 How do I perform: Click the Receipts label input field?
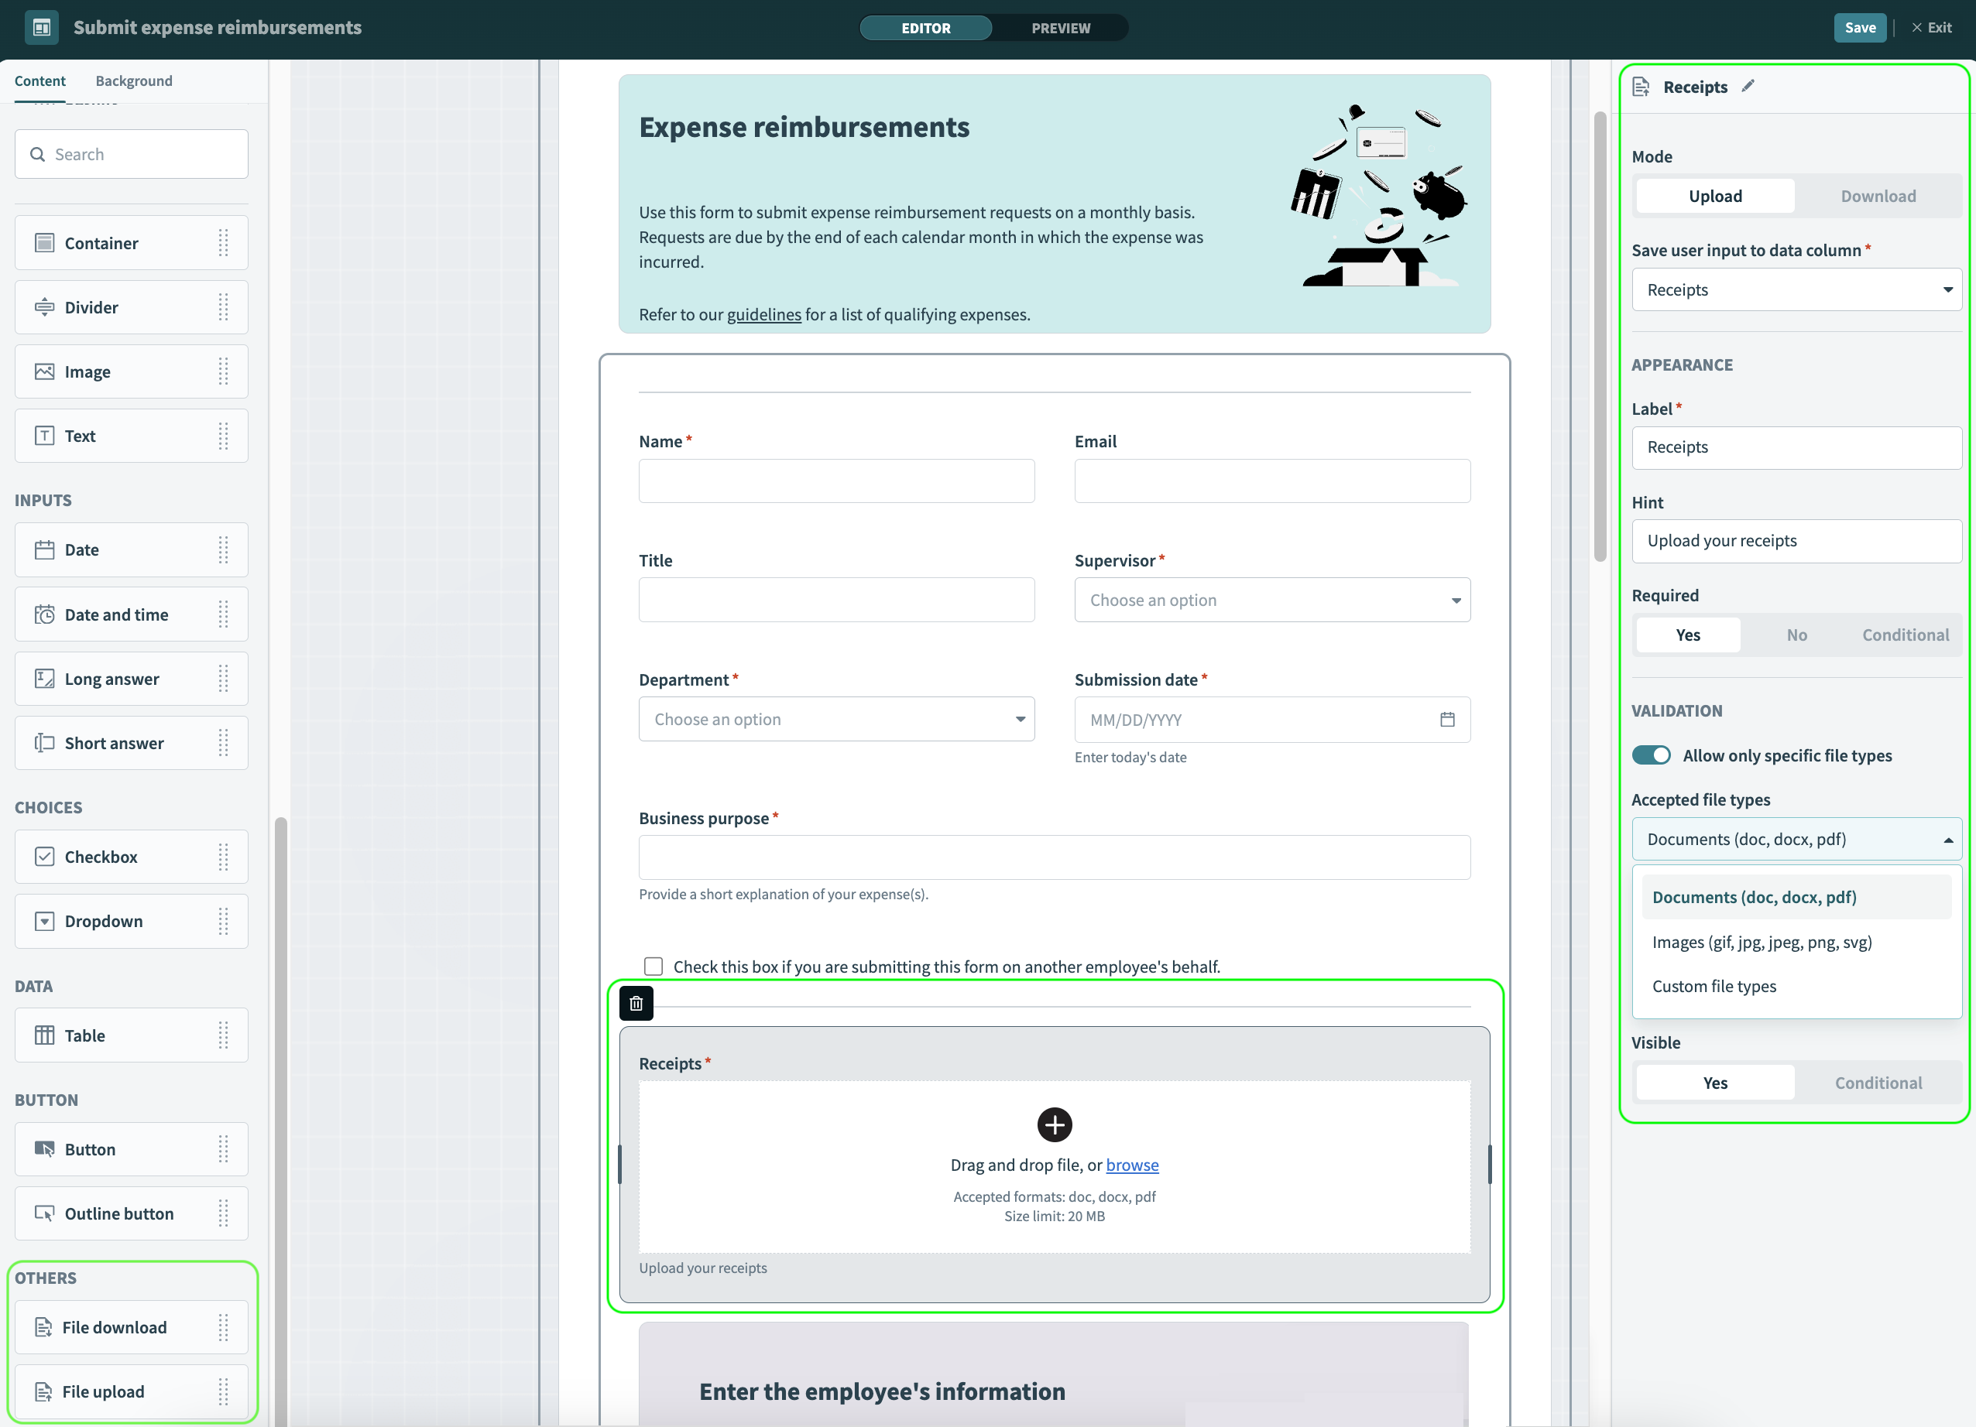pyautogui.click(x=1796, y=446)
